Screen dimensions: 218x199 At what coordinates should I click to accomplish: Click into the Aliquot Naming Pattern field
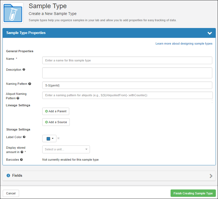pyautogui.click(x=128, y=95)
